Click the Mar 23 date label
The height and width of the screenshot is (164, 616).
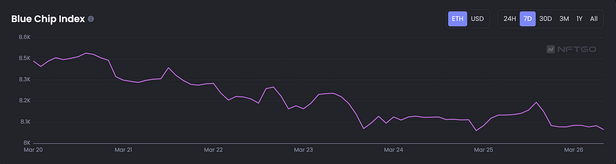[x=303, y=150]
